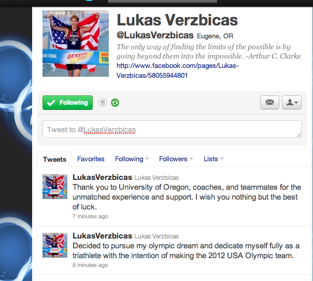Expand the Followers tab dropdown arrow
The height and width of the screenshot is (281, 313).
pos(191,159)
